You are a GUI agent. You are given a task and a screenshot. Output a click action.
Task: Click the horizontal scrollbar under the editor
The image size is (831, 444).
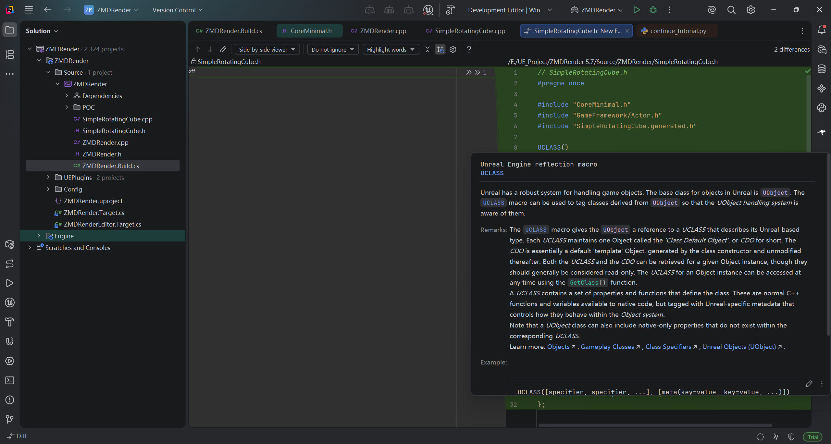pyautogui.click(x=655, y=425)
